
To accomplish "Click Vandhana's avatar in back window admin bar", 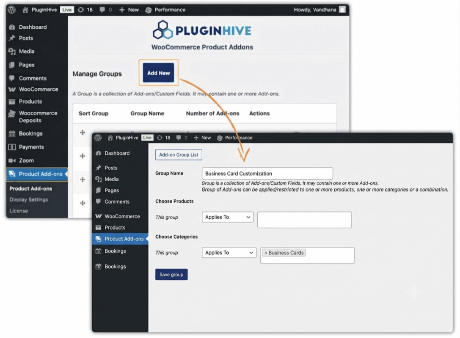I will point(342,10).
